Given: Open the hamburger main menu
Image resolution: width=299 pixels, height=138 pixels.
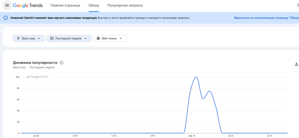Looking at the screenshot, I should click(7, 5).
